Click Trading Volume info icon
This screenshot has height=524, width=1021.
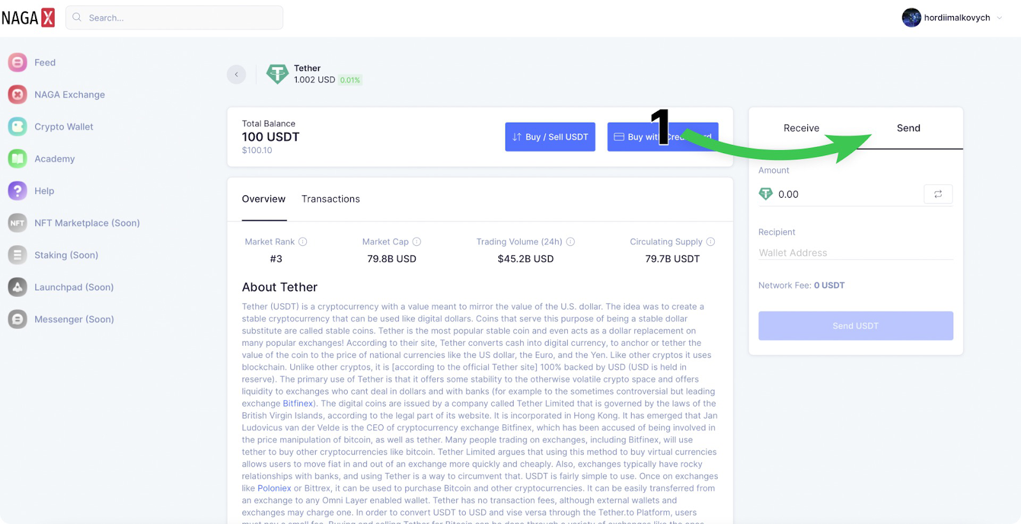click(570, 242)
